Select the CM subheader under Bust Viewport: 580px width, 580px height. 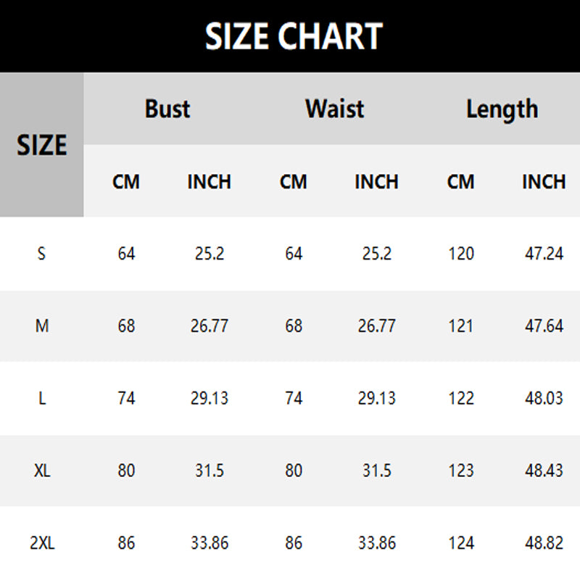pos(126,182)
